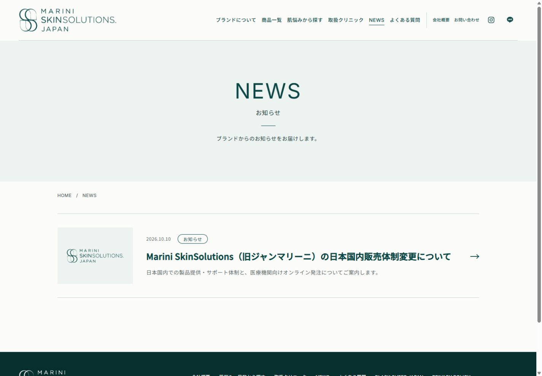The height and width of the screenshot is (376, 542).
Task: Click the NEWS breadcrumb entry
Action: coord(89,195)
